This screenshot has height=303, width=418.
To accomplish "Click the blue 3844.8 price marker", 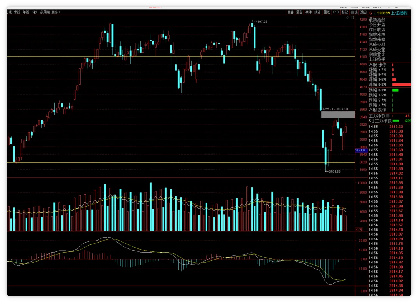I will click(361, 151).
